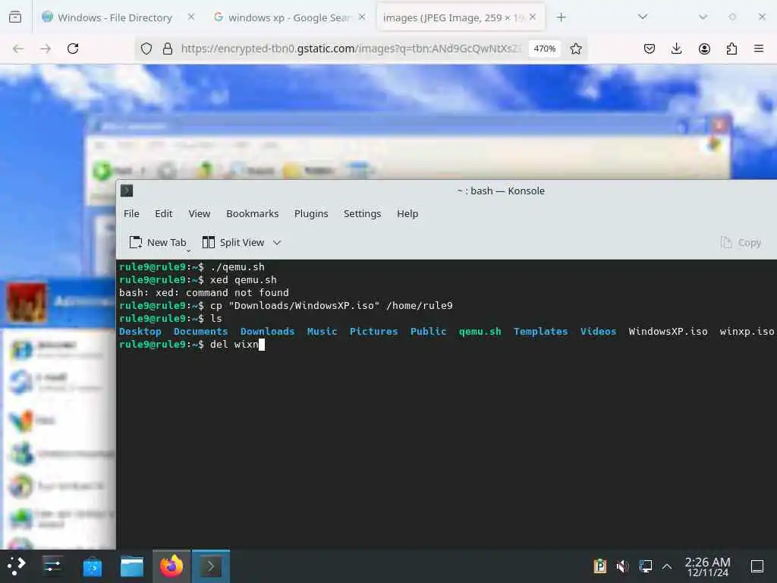Go forward with the browser forward arrow
The width and height of the screenshot is (777, 583).
point(46,49)
